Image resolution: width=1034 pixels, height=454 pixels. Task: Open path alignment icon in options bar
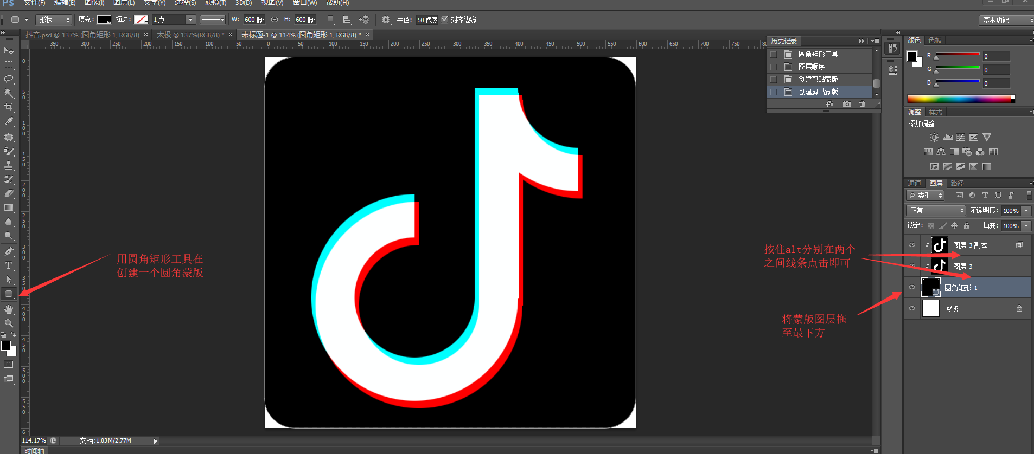pyautogui.click(x=347, y=20)
